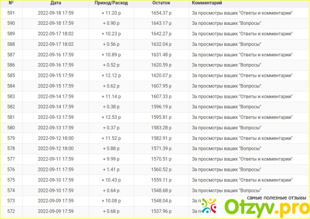Image resolution: width=310 pixels, height=219 pixels.
Task: Click the + 11.20 р amount cell
Action: click(111, 13)
